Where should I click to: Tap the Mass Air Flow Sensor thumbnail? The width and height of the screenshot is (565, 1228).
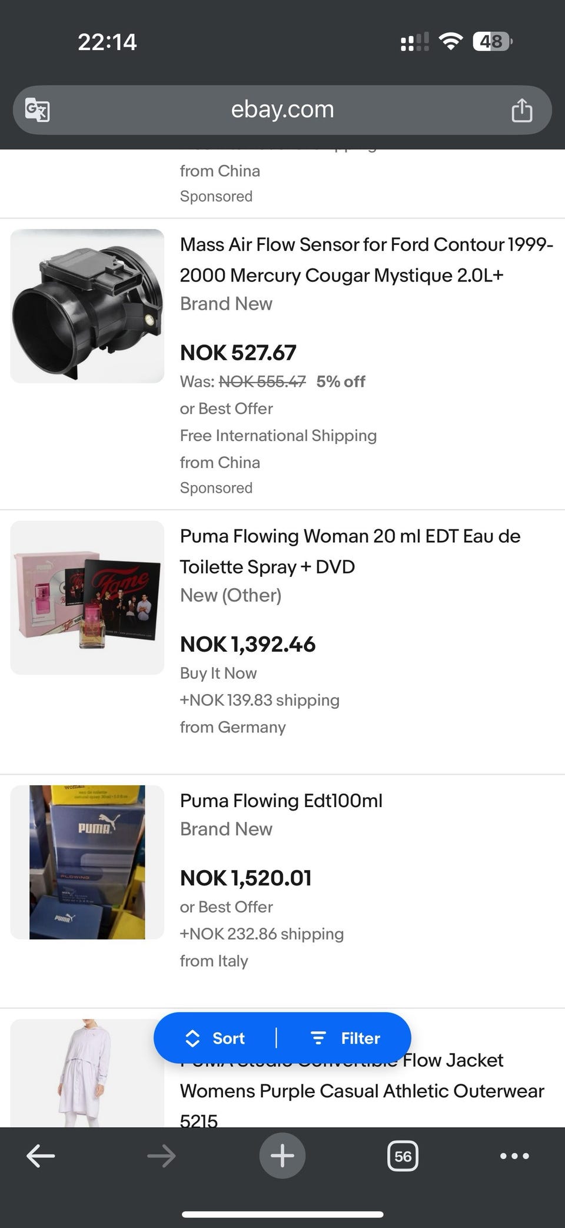[87, 306]
